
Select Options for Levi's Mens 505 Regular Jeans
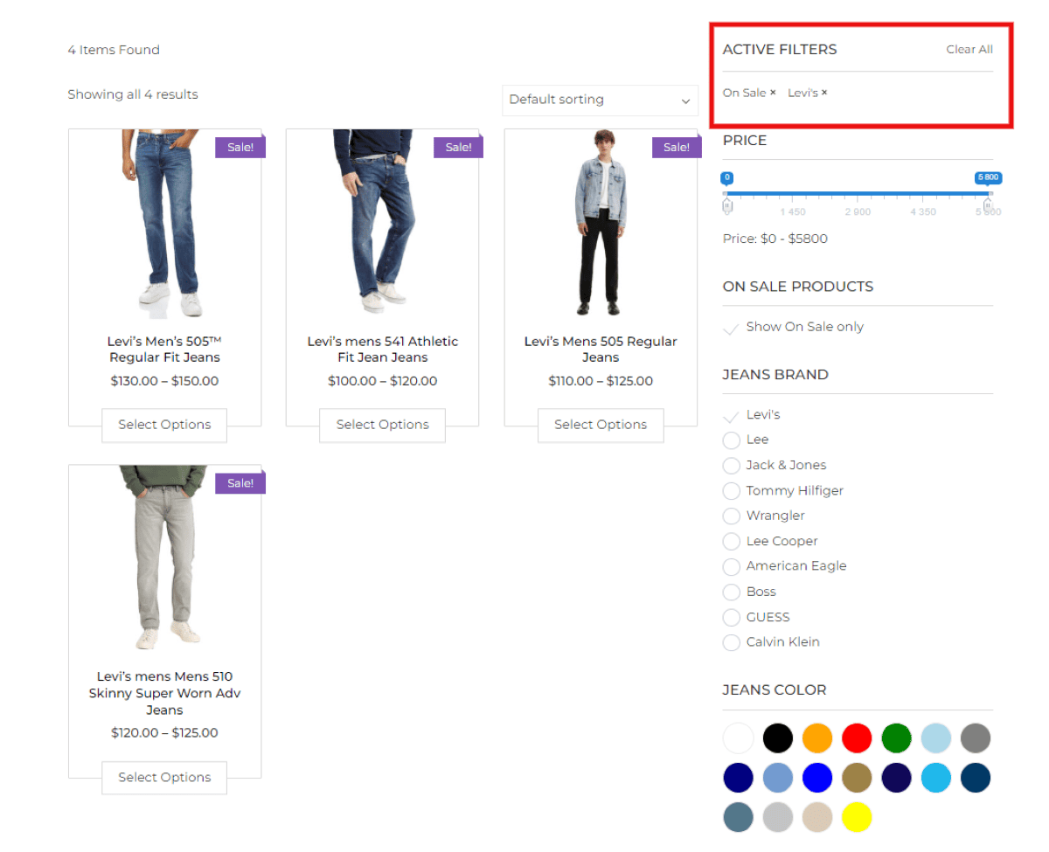[x=601, y=425]
